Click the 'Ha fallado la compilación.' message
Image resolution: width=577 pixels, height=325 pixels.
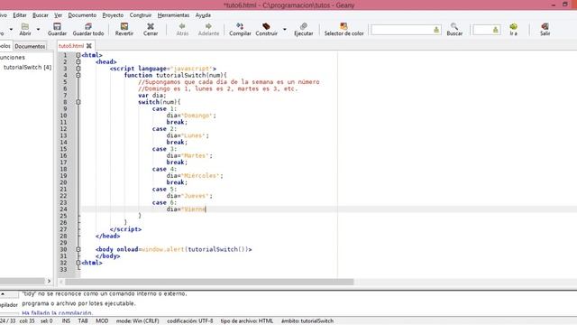[x=57, y=313]
